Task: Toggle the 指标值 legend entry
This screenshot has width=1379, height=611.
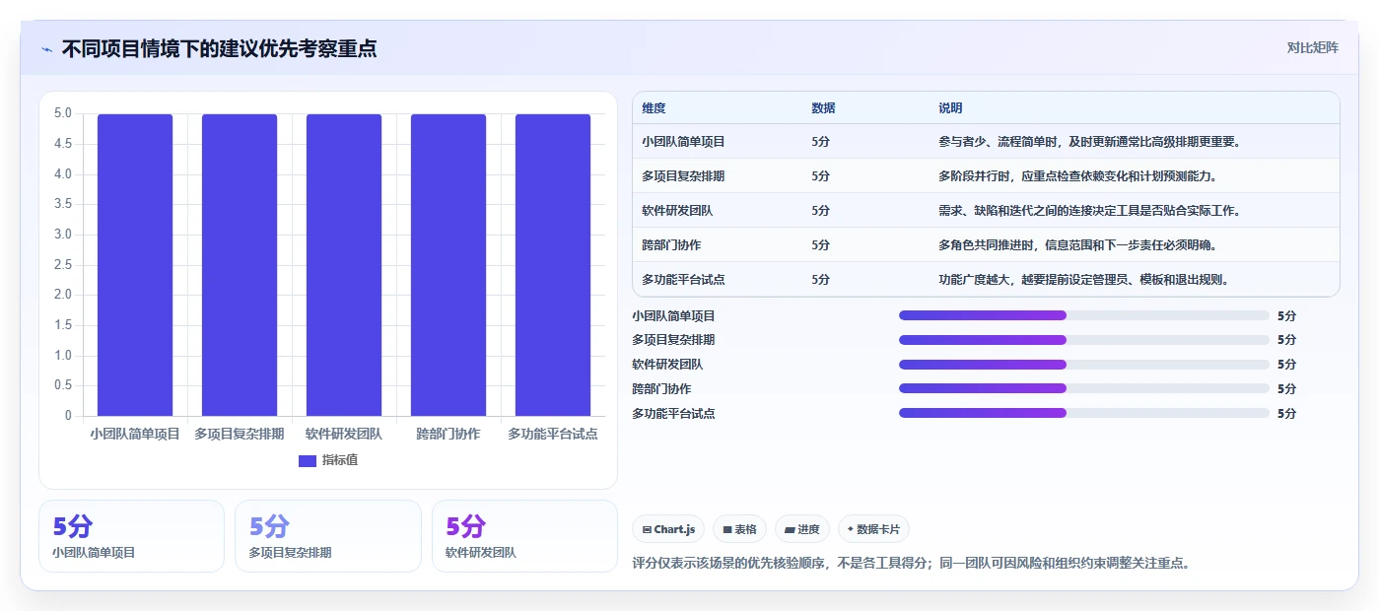Action: click(x=328, y=460)
